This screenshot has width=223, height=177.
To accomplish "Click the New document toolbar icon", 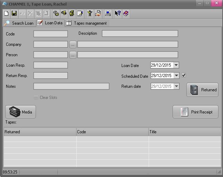I will 7,14.
